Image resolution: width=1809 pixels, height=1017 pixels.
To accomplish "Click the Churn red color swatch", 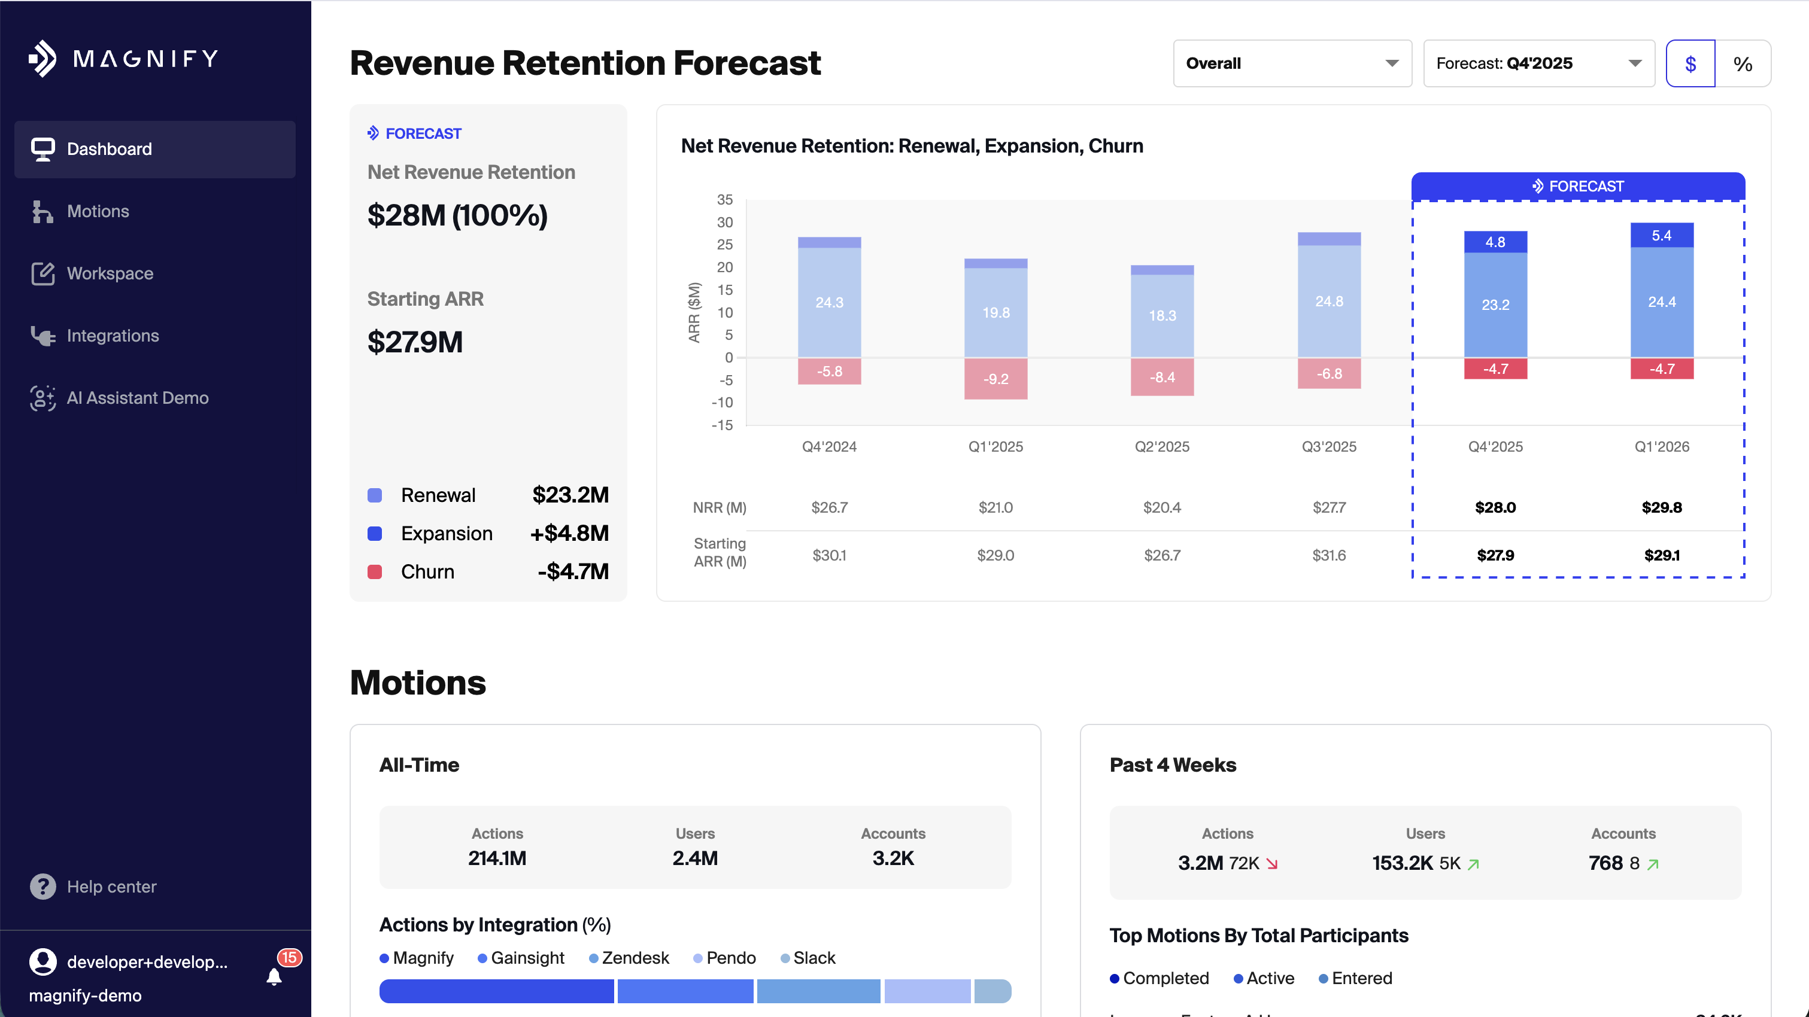I will coord(375,572).
